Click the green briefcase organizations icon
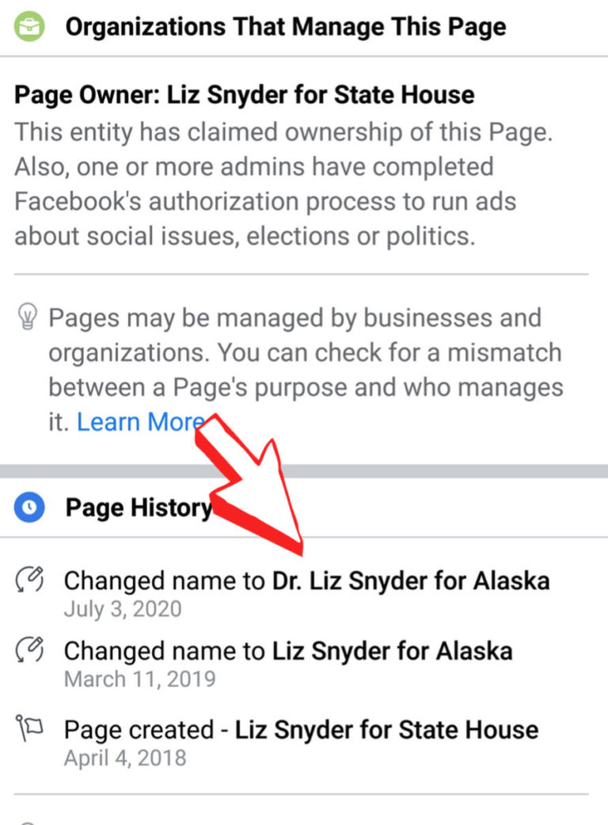Image resolution: width=608 pixels, height=825 pixels. (x=26, y=25)
